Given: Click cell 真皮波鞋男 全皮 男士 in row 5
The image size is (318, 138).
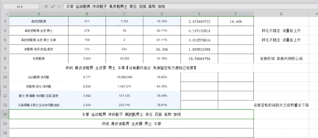Looking at the screenshot, I should point(38,31).
